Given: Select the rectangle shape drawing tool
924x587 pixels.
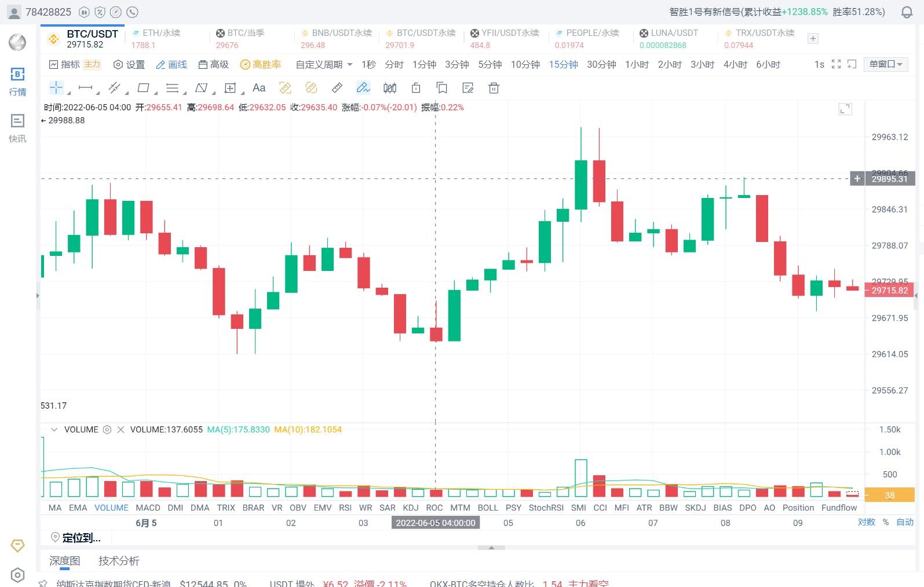Looking at the screenshot, I should tap(143, 88).
